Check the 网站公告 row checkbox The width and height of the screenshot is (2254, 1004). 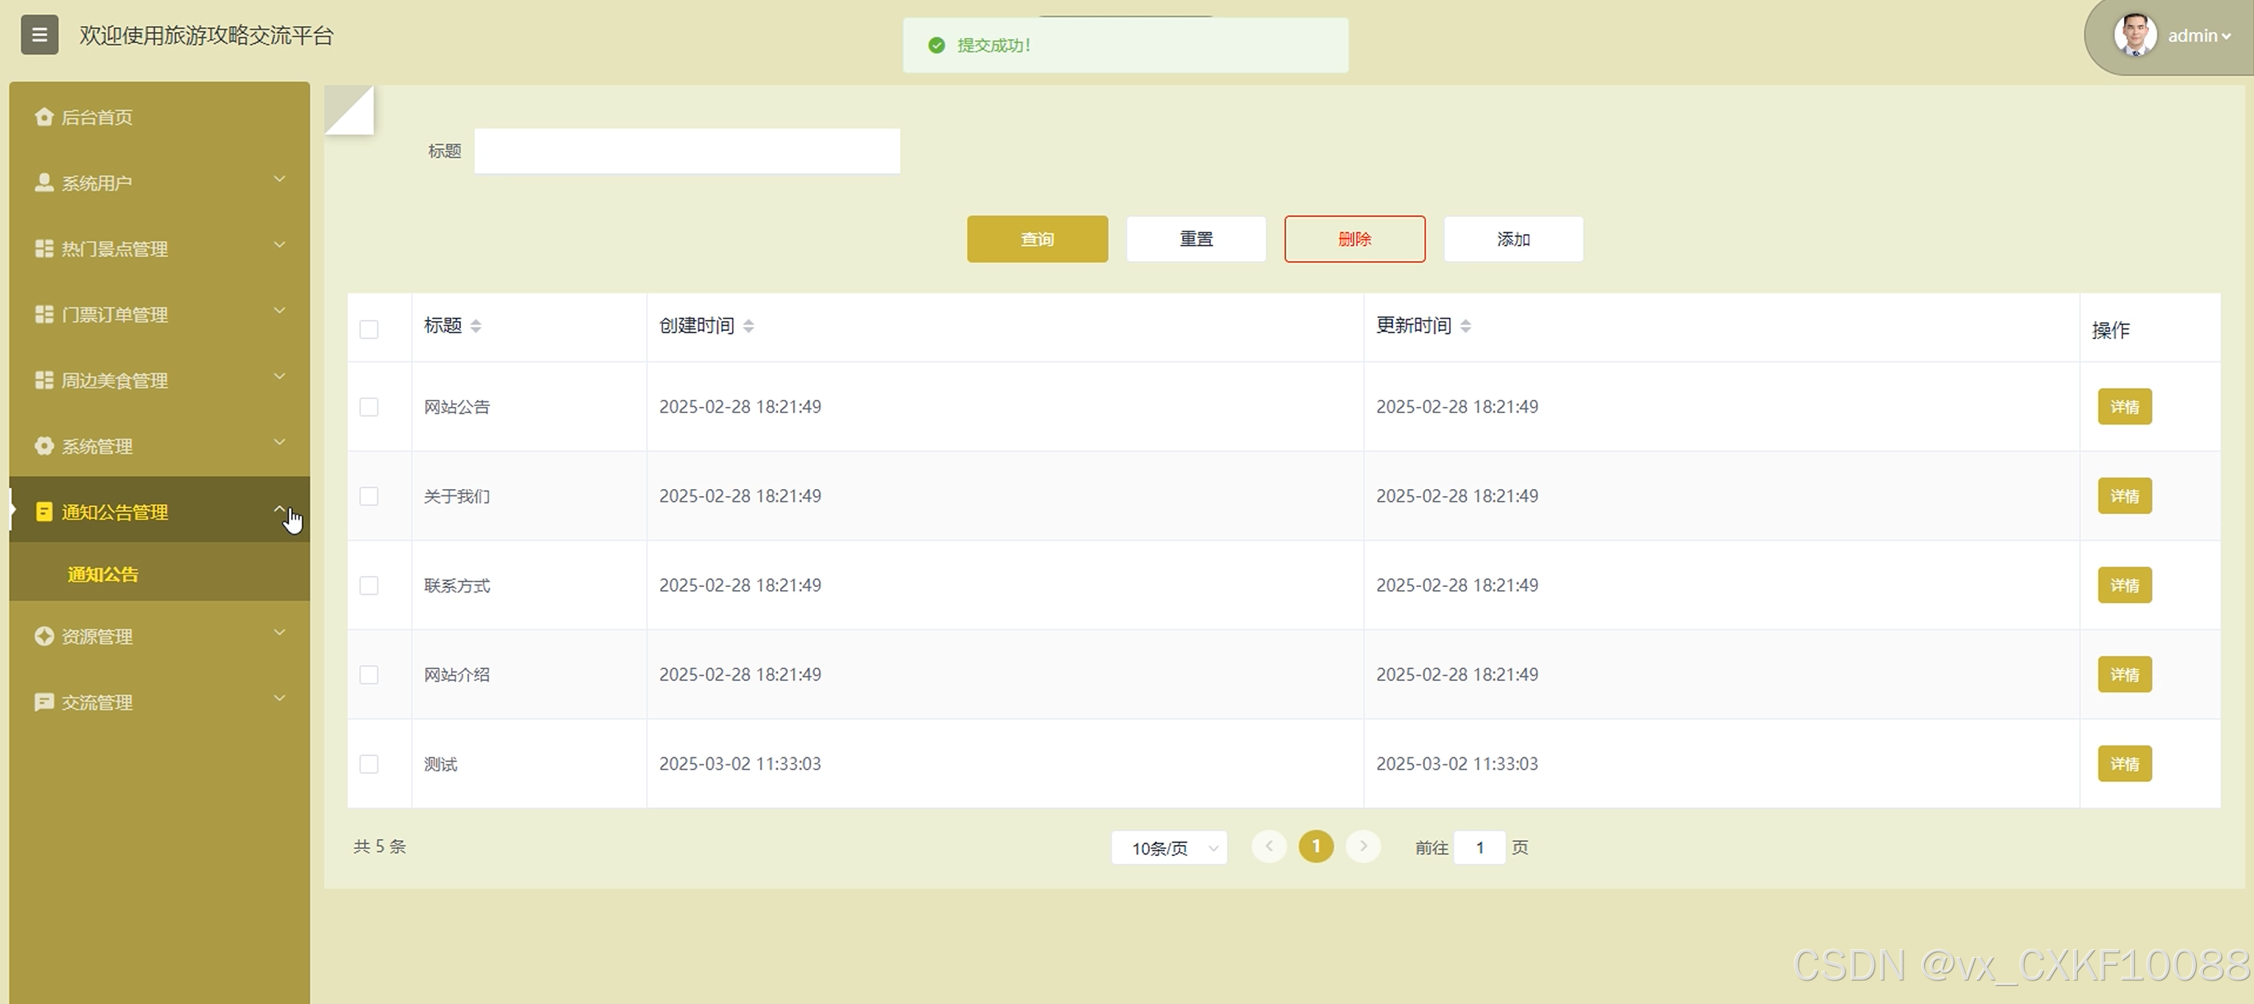(x=370, y=408)
